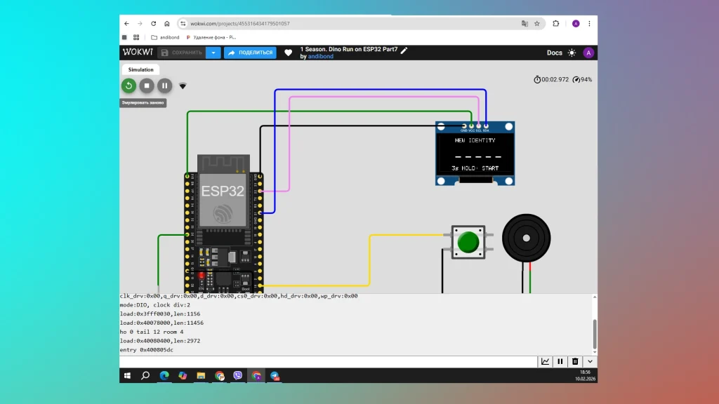Stop the running simulation
Image resolution: width=719 pixels, height=404 pixels.
(x=147, y=86)
